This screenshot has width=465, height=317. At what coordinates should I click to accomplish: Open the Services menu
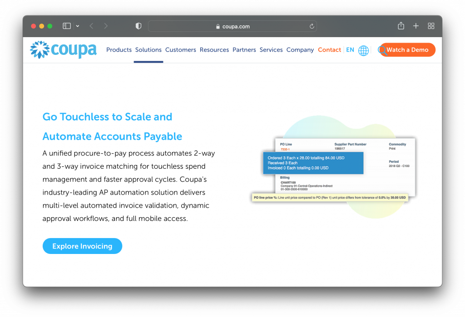tap(271, 50)
